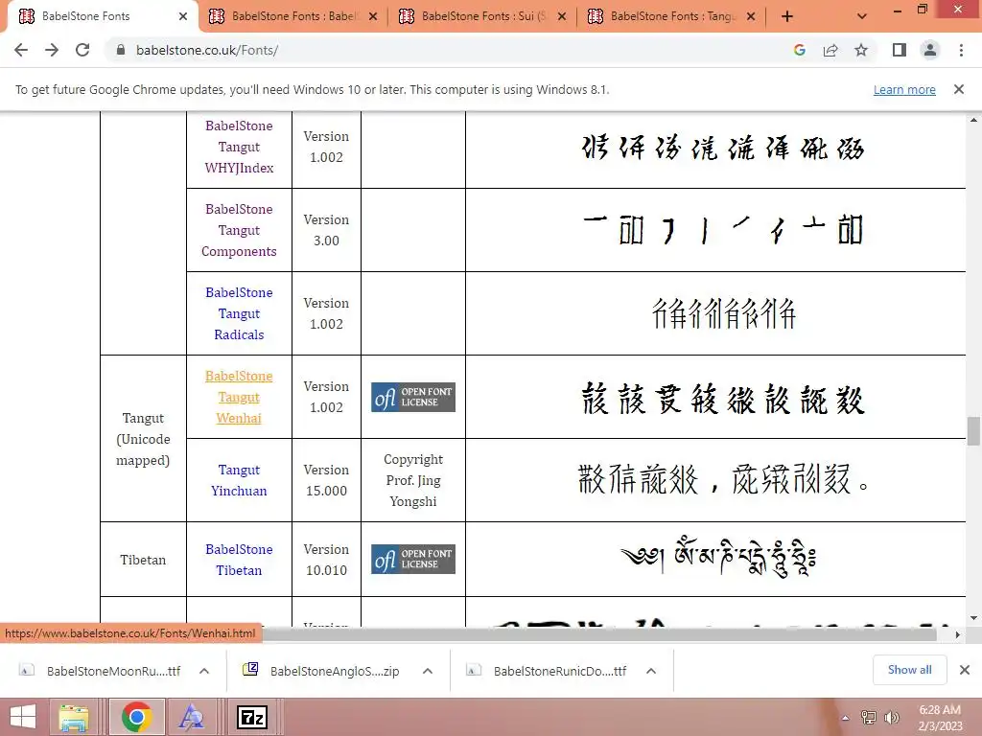Click the 'Version 15.000' cell
Viewport: 982px width, 736px height.
(326, 480)
